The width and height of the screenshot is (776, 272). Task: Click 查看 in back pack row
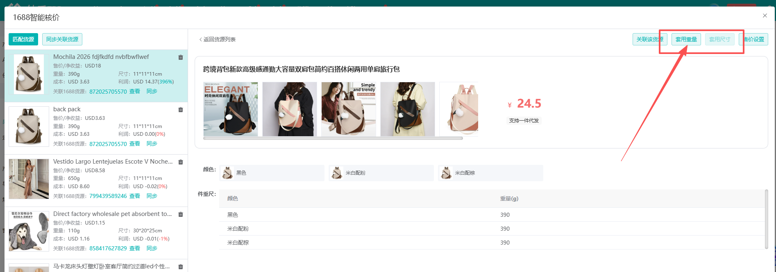click(x=135, y=144)
